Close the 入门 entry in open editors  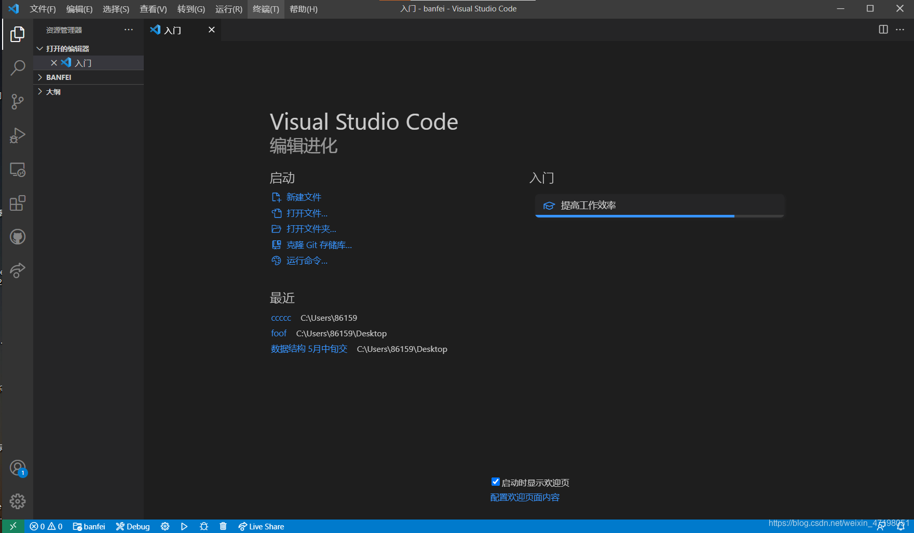pos(54,63)
